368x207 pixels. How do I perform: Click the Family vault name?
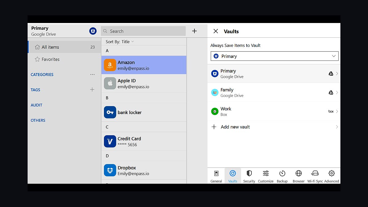click(x=227, y=90)
